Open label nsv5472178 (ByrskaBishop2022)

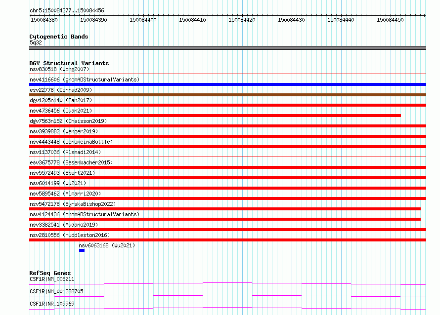(73, 204)
